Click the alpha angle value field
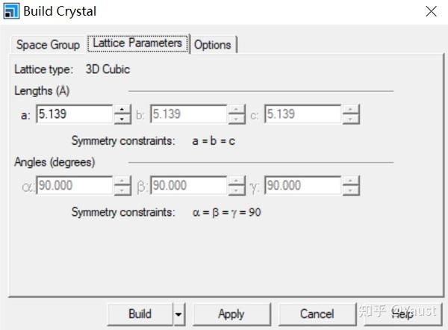Image resolution: width=448 pixels, height=330 pixels. pyautogui.click(x=73, y=185)
